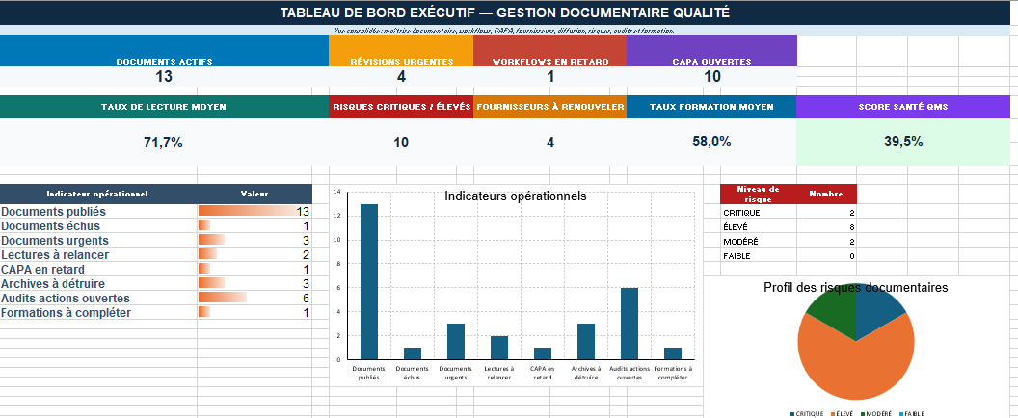The height and width of the screenshot is (418, 1018).
Task: Select the Workflows en Retard value cell
Action: pos(549,77)
